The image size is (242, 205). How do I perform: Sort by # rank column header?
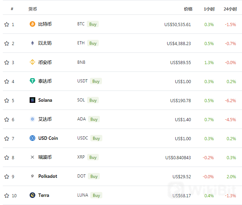12,9
